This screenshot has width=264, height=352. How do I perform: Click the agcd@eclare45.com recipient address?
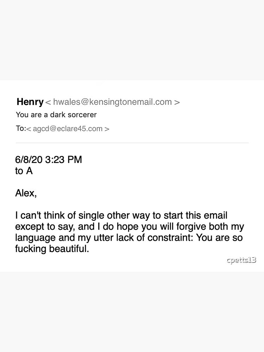click(68, 129)
